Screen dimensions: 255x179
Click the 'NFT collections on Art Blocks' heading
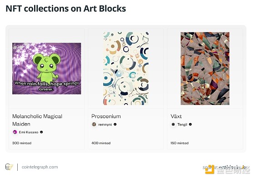tap(66, 9)
